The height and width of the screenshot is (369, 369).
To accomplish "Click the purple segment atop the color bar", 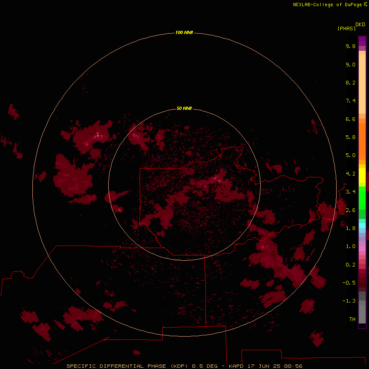I will click(362, 41).
